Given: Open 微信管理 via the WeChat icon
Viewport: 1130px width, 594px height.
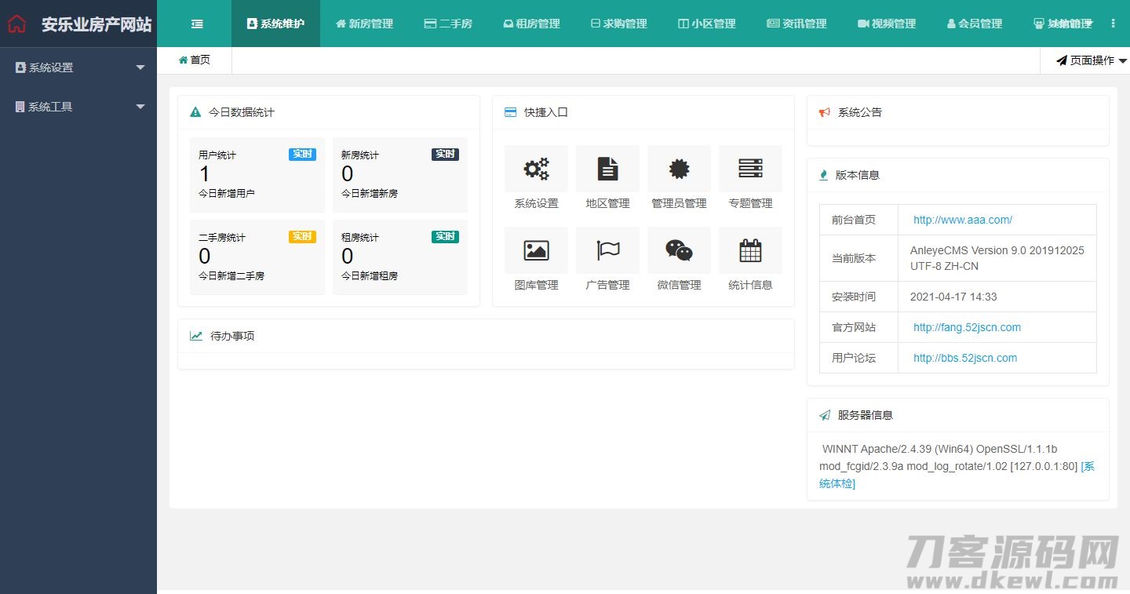Looking at the screenshot, I should point(679,250).
